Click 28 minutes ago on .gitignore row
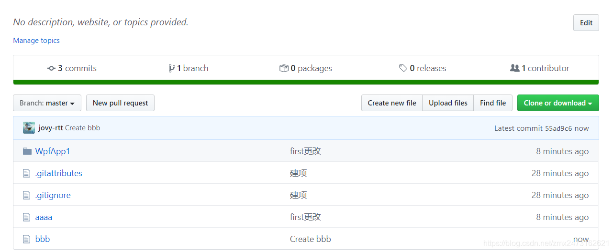Viewport: 613px width, 252px height. point(560,195)
